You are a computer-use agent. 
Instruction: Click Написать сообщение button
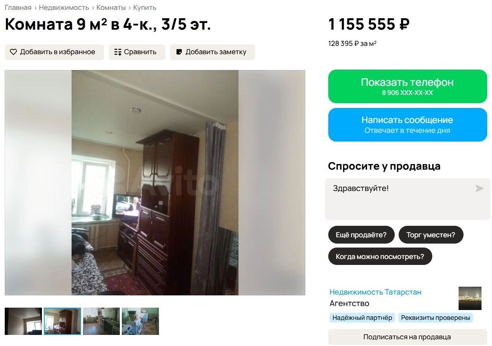coord(407,125)
